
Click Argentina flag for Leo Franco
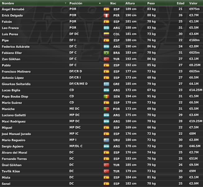click(x=106, y=28)
